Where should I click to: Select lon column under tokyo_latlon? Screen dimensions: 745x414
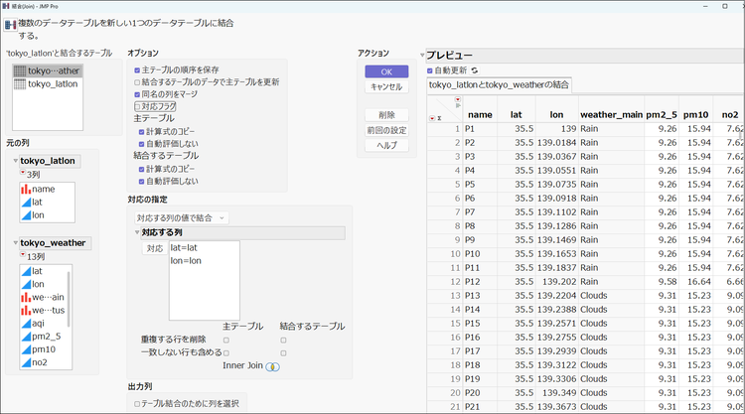(x=47, y=215)
